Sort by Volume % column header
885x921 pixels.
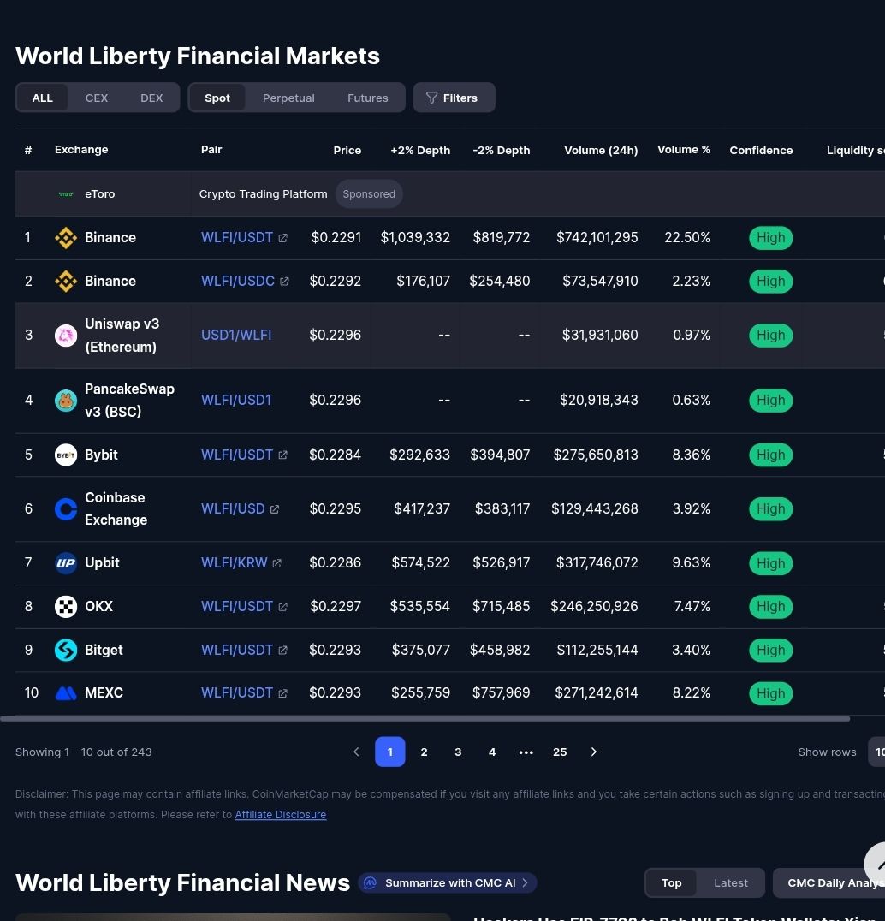click(684, 150)
